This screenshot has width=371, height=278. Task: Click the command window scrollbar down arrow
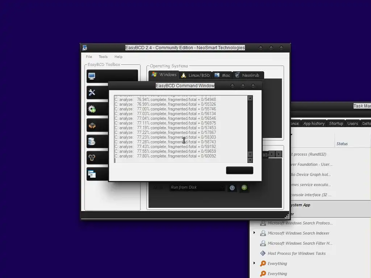click(250, 160)
